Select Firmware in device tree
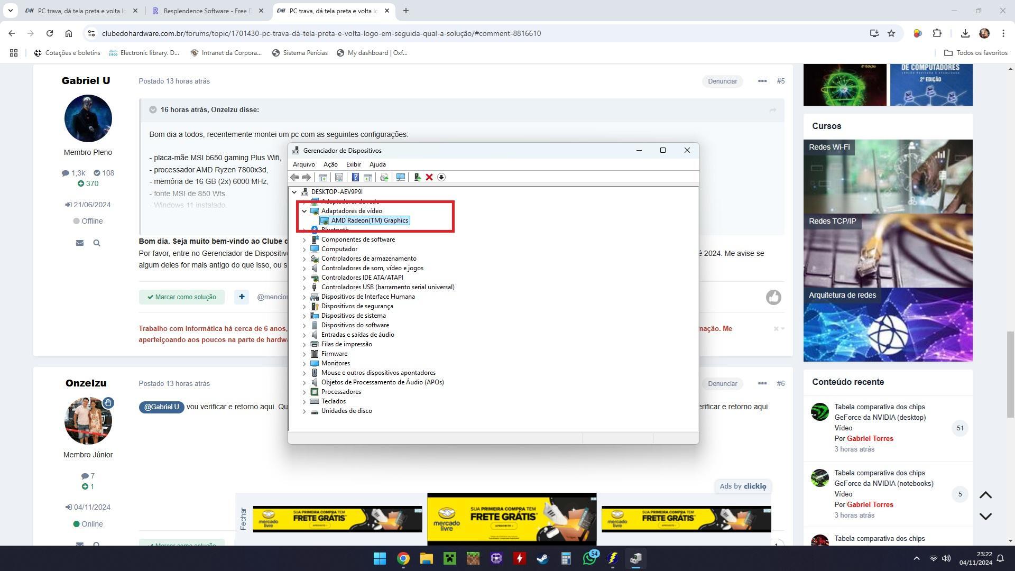 pyautogui.click(x=334, y=354)
